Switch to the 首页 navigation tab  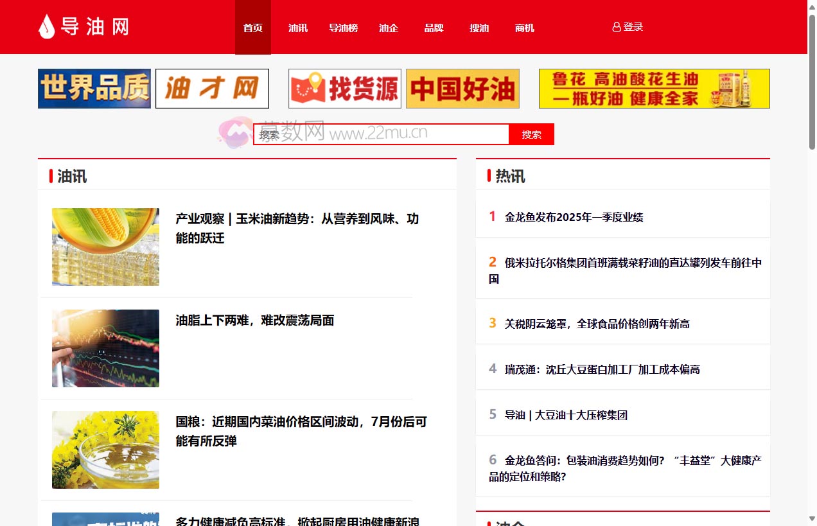click(x=252, y=28)
